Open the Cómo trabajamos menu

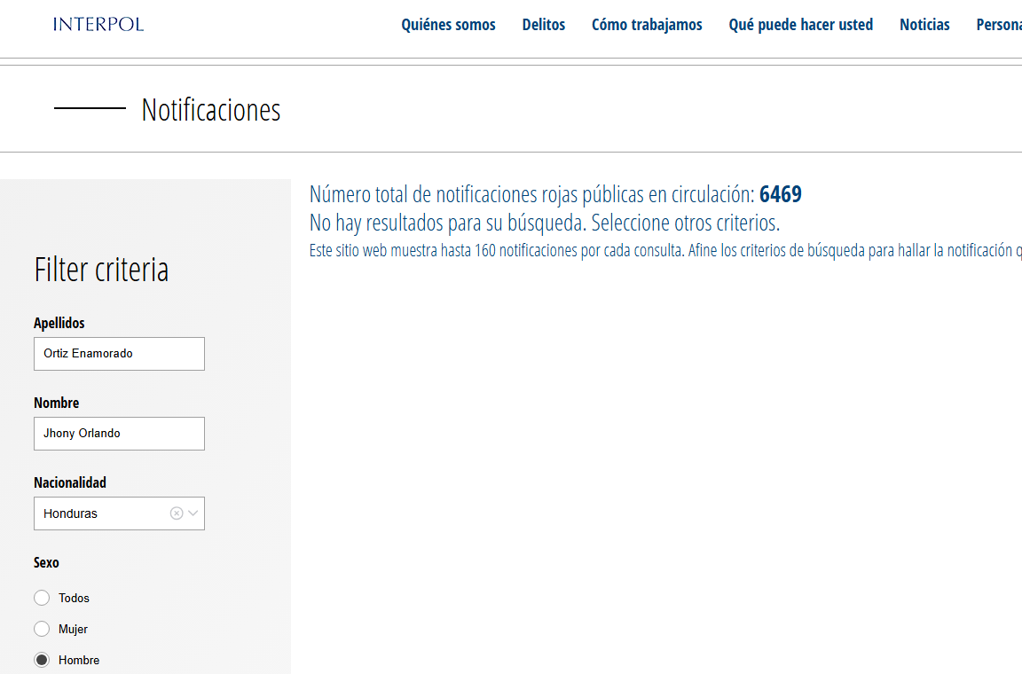click(647, 25)
